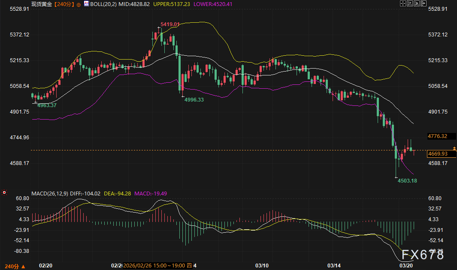Click the red eye icon left of MACD

[x=4, y=193]
